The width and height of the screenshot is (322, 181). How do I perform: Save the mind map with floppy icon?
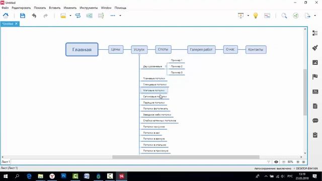[x=23, y=16]
